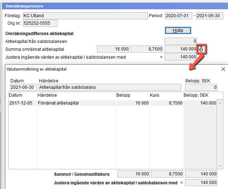Click Belopp column header in table
The image size is (228, 189).
(x=123, y=95)
